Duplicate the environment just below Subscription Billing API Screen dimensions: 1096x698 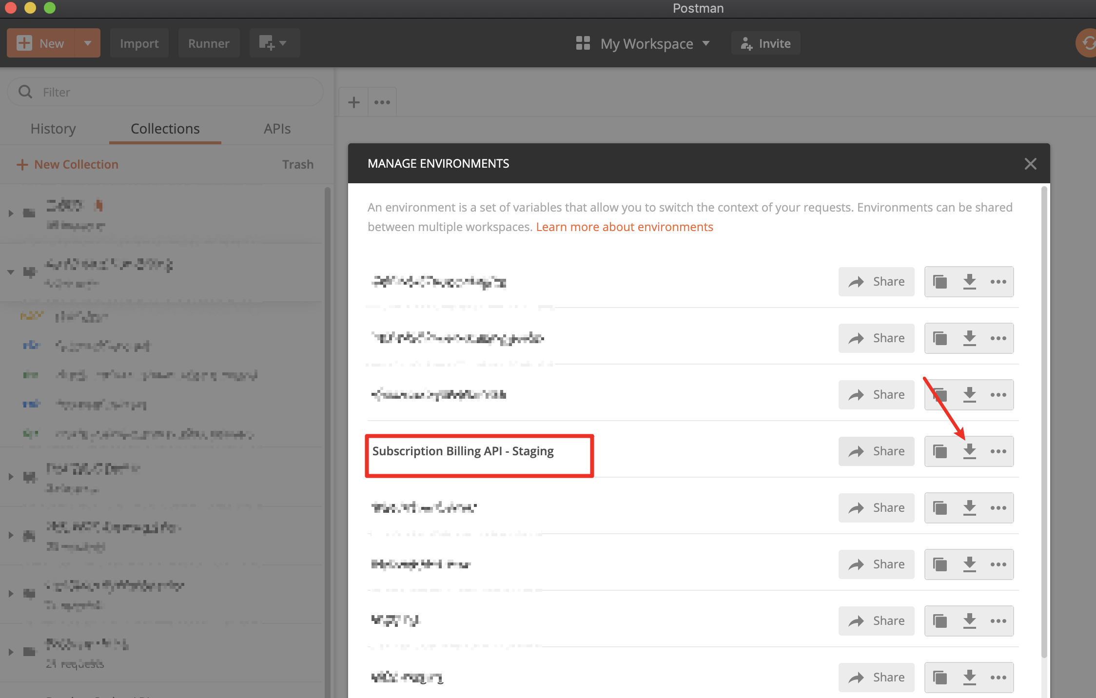tap(940, 508)
